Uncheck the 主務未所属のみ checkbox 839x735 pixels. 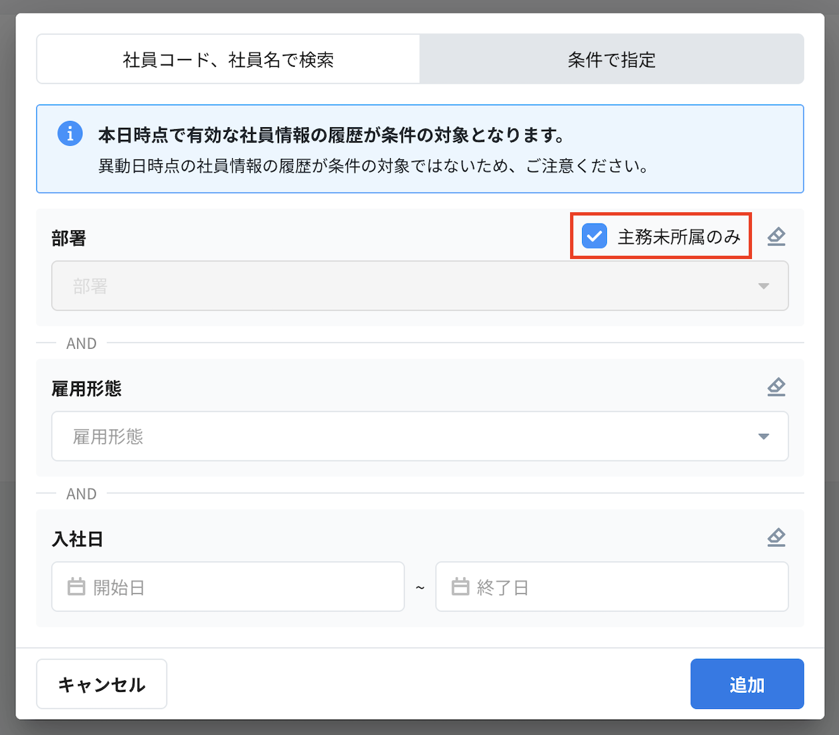point(594,236)
